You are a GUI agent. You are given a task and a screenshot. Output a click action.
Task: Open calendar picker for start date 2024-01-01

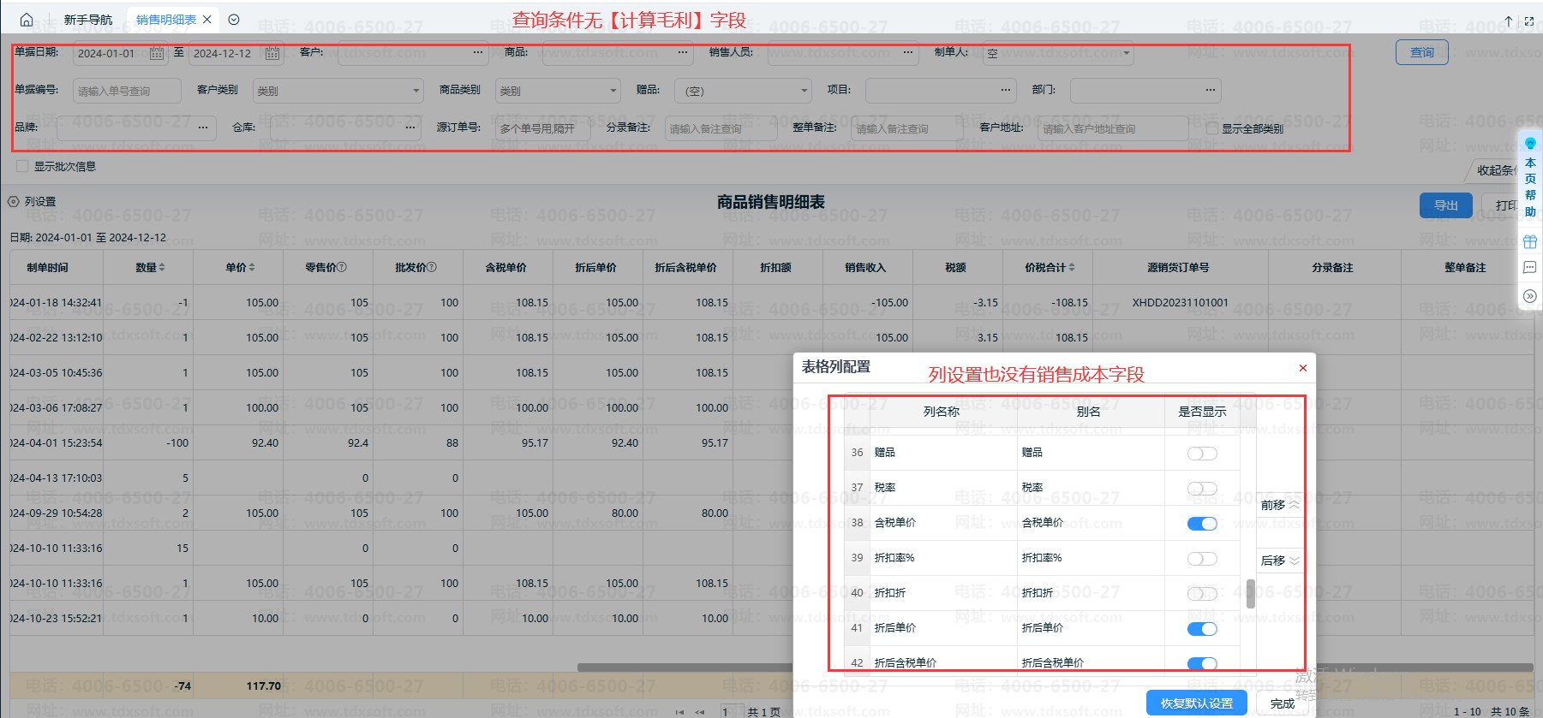point(157,53)
